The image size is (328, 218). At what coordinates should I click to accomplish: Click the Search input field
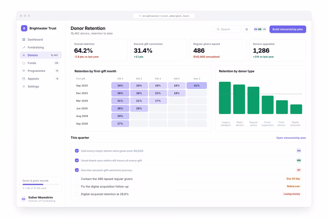[x=227, y=29]
